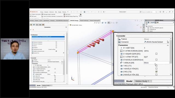175x98 pixels.
Task: Uncheck Added component auto
Action: click(56, 51)
